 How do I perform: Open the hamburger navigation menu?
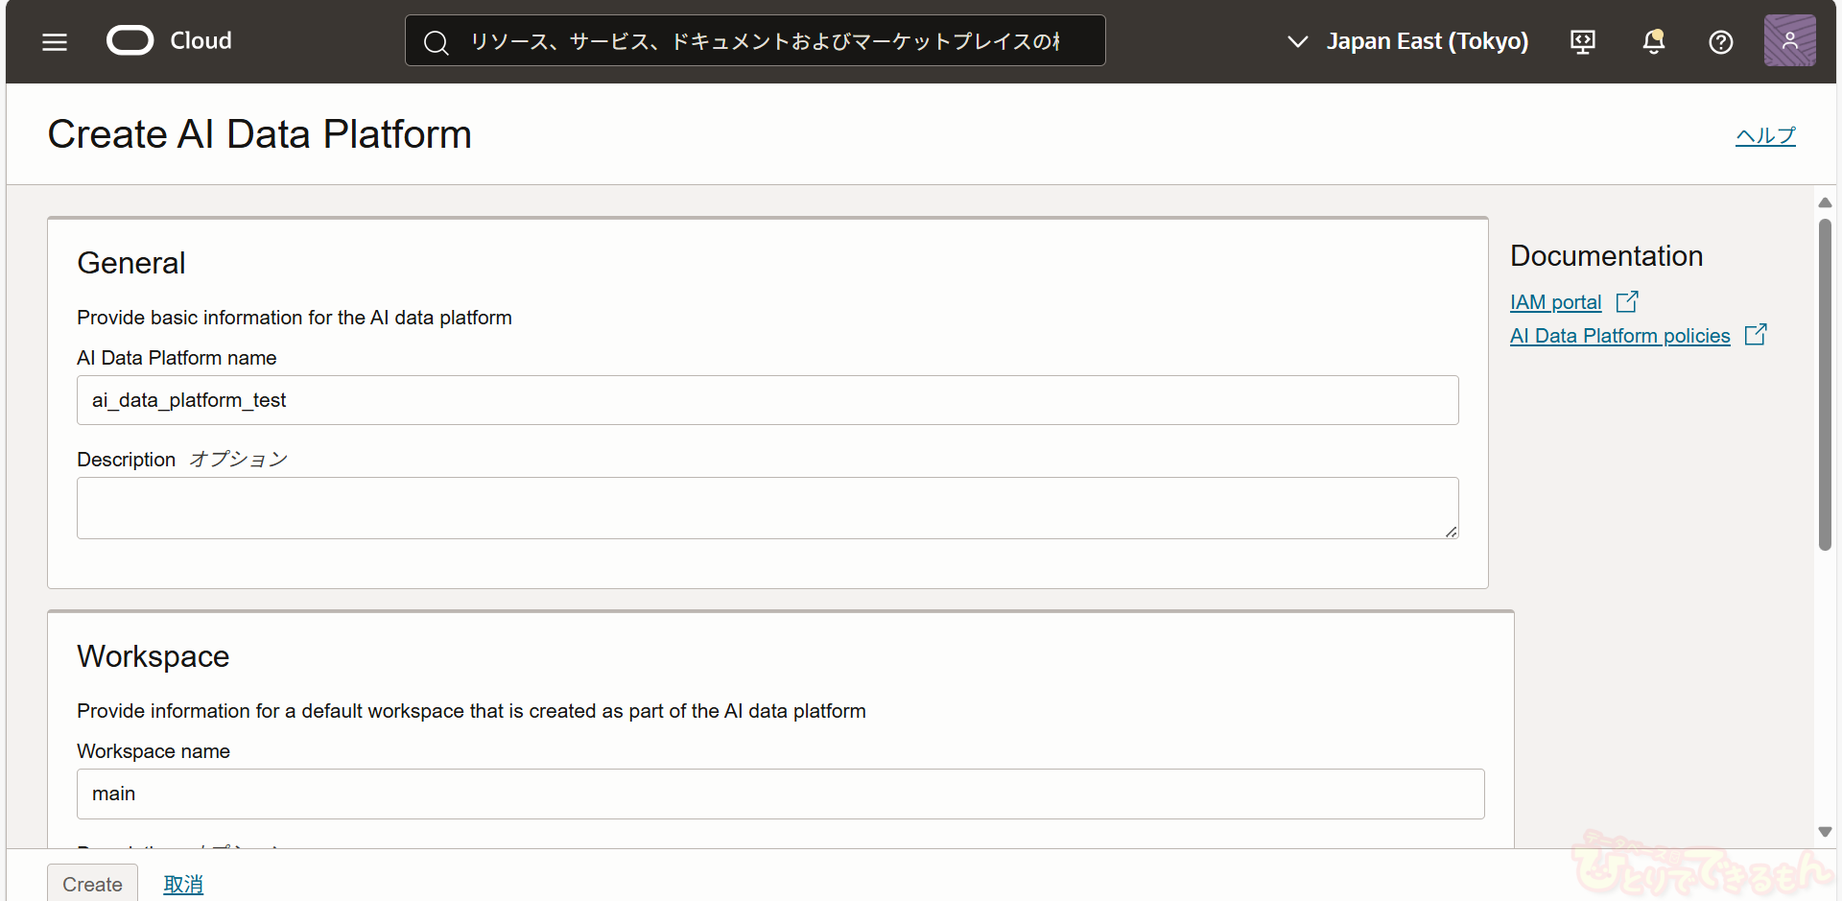pyautogui.click(x=55, y=41)
